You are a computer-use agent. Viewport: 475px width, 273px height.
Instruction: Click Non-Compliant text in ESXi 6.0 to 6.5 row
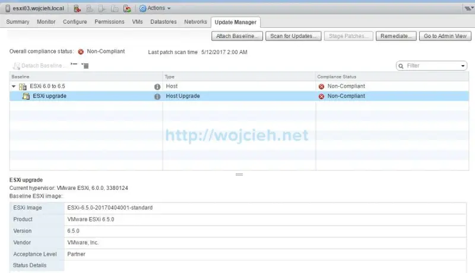click(346, 86)
